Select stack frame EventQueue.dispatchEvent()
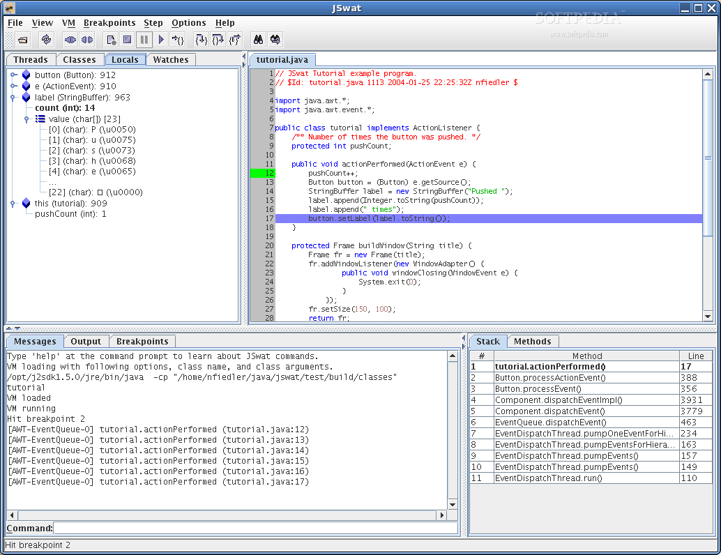 [x=591, y=422]
